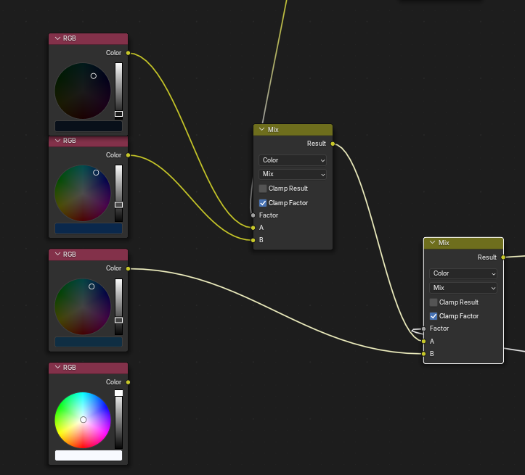Open the near-black color swatch of topmost RGB node
This screenshot has width=525, height=475.
click(x=89, y=126)
